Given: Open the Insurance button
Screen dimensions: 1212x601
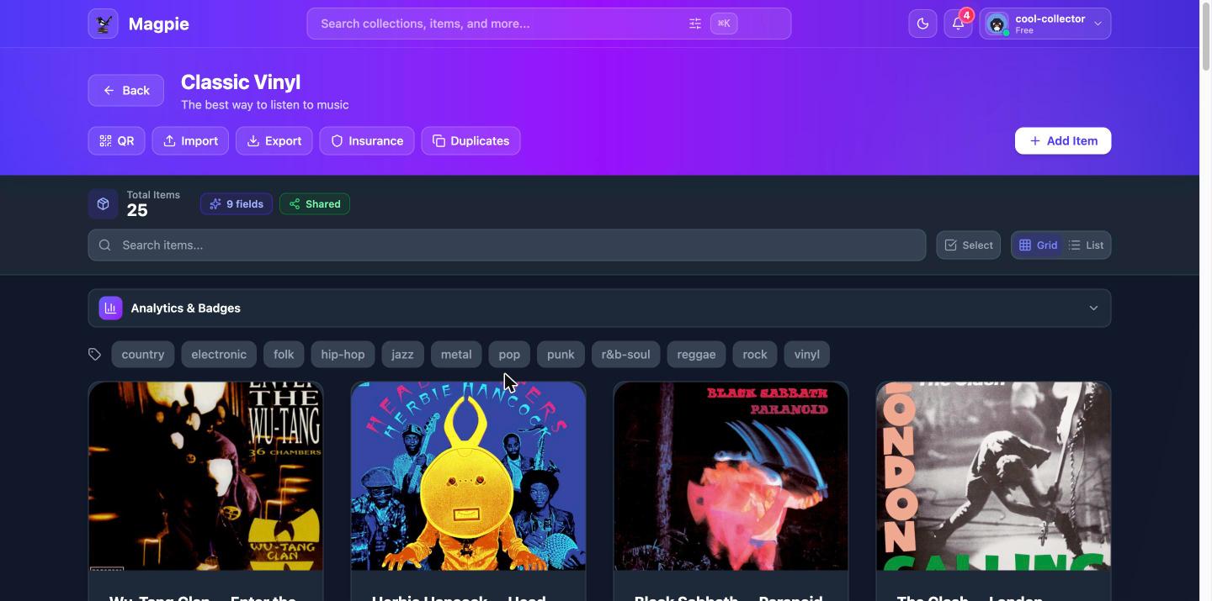Looking at the screenshot, I should coord(367,141).
